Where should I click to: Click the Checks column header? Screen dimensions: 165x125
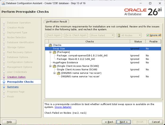point(89,41)
